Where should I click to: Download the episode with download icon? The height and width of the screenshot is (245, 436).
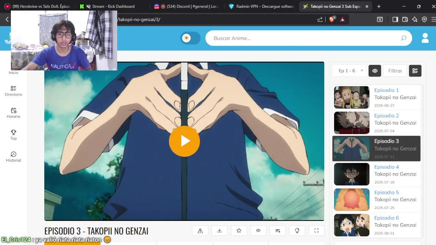click(219, 231)
